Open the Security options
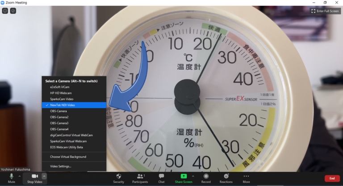 (x=118, y=178)
